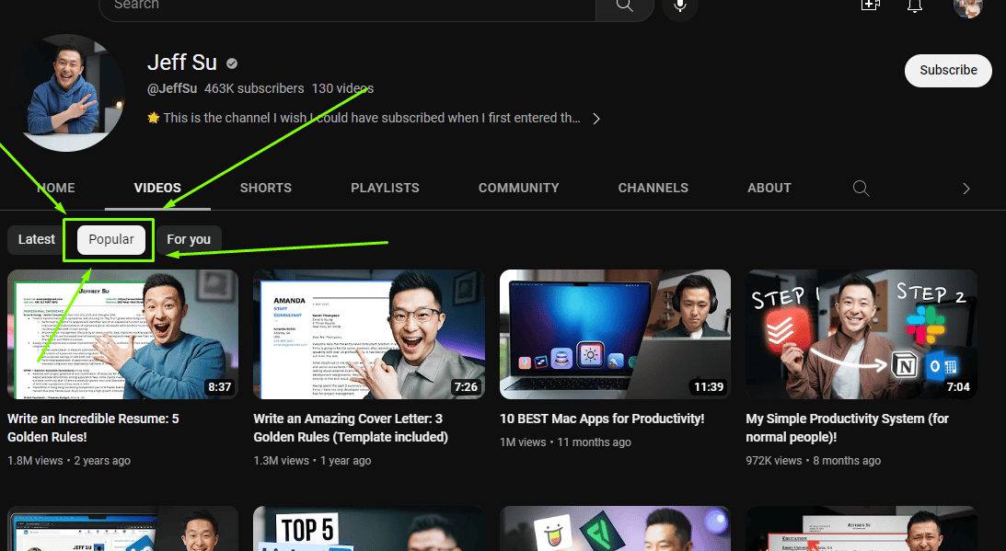The height and width of the screenshot is (551, 1006).
Task: Click title 'Write an Amazing Cover Letter' video
Action: [351, 428]
